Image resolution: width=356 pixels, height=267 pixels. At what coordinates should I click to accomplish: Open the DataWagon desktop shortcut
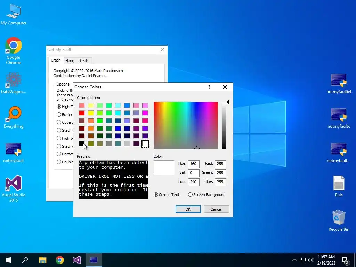[14, 83]
